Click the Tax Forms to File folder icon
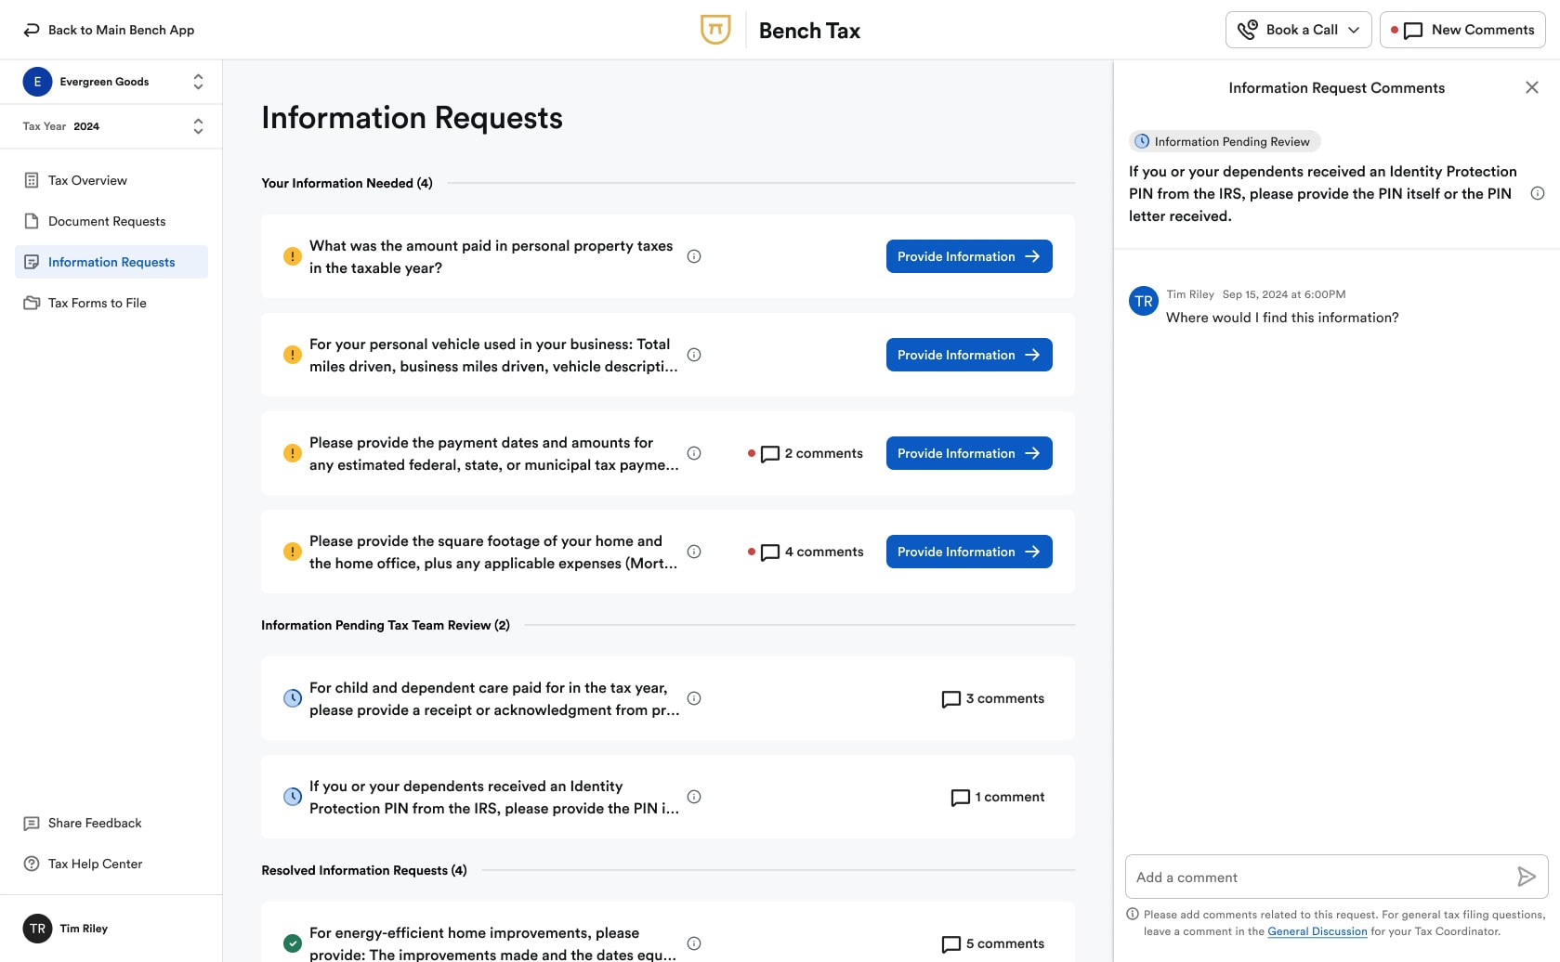The width and height of the screenshot is (1560, 962). point(32,303)
